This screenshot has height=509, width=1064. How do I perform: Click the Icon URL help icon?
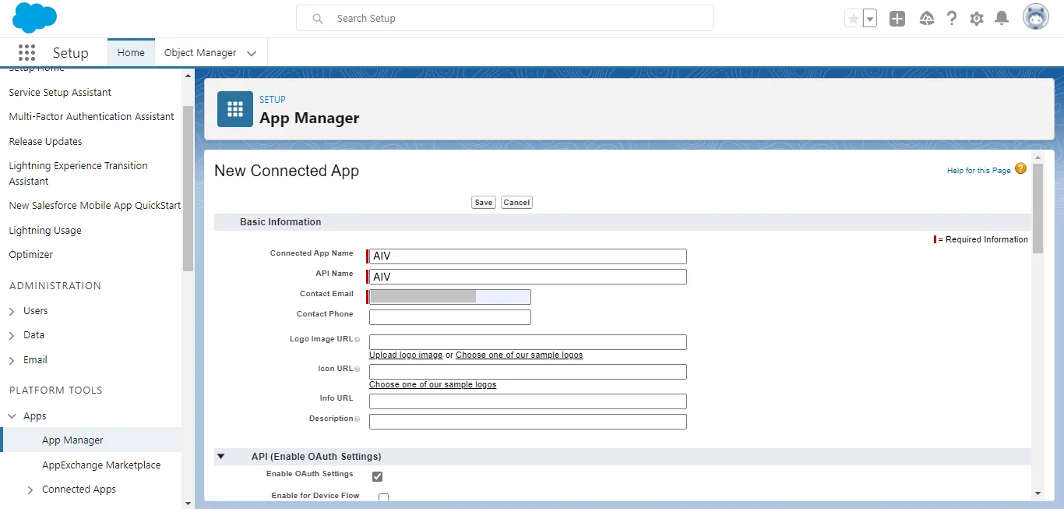(357, 369)
